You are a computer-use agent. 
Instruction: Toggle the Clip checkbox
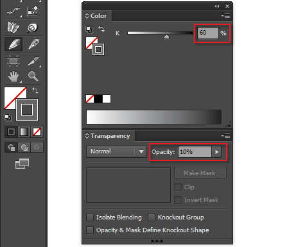click(178, 187)
